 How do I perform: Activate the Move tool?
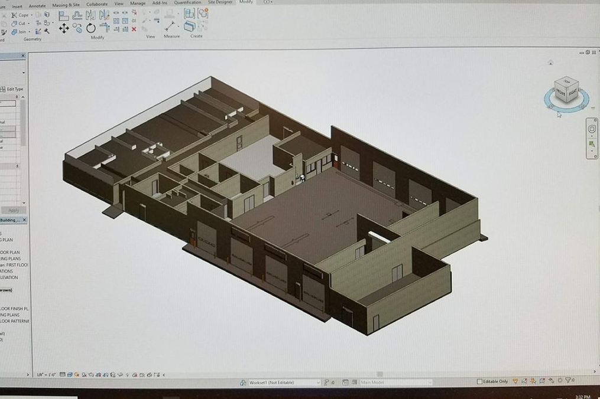point(64,27)
